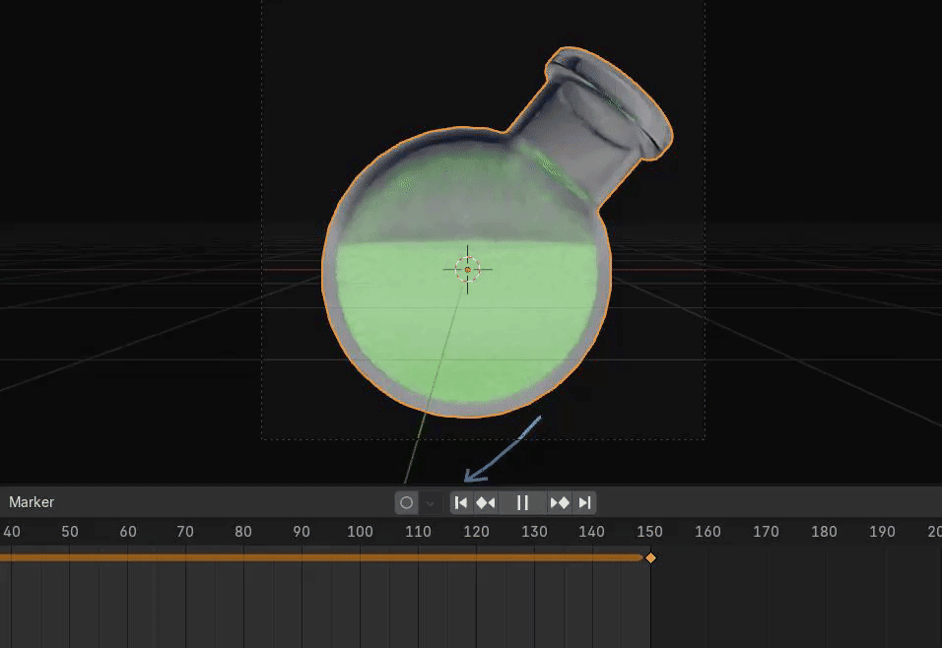Open the auto keyframing options dropdown
The image size is (942, 648).
[x=430, y=502]
